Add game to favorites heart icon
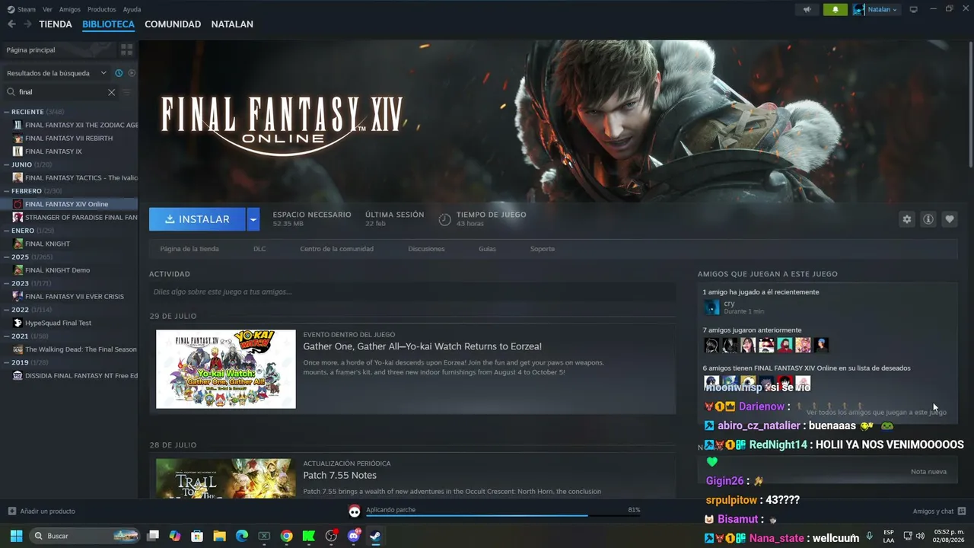This screenshot has width=974, height=548. click(950, 219)
